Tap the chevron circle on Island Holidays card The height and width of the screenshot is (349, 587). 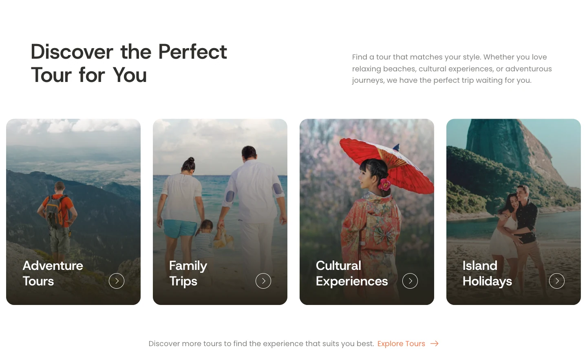pos(557,281)
